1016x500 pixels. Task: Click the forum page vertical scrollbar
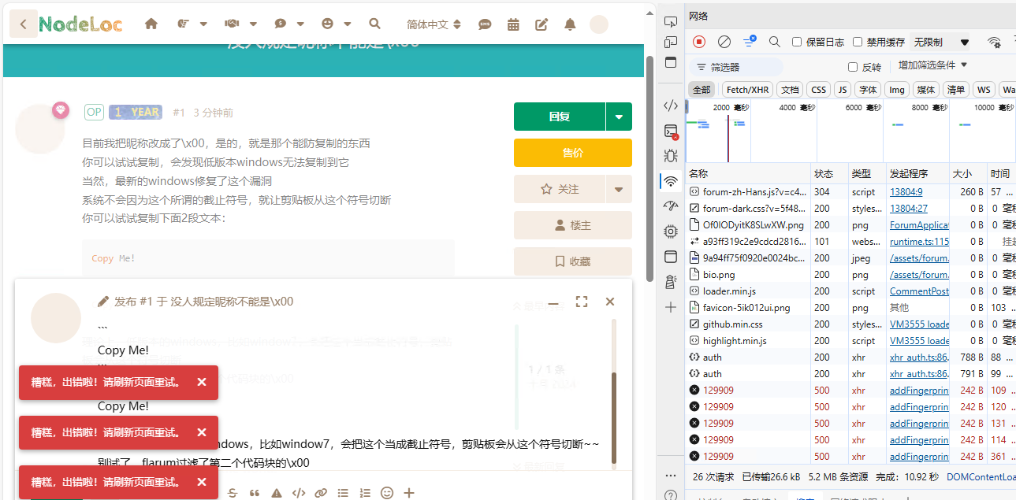coord(650,169)
